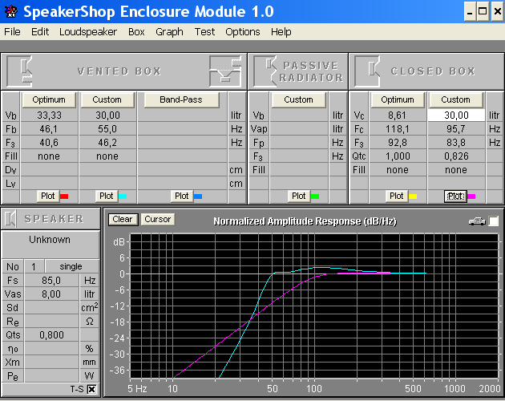
Task: Open the Graph menu
Action: coord(169,32)
